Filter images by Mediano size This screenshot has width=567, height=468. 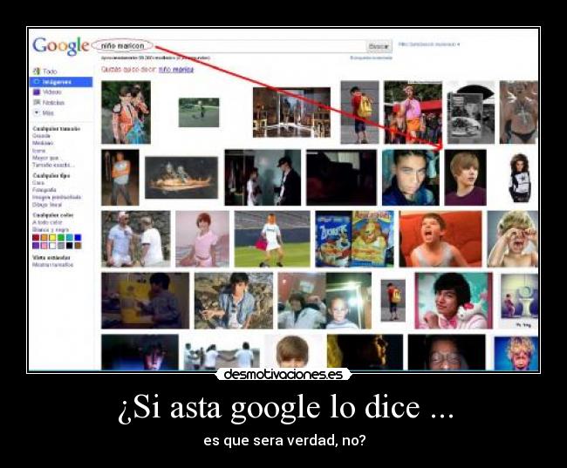coord(43,143)
